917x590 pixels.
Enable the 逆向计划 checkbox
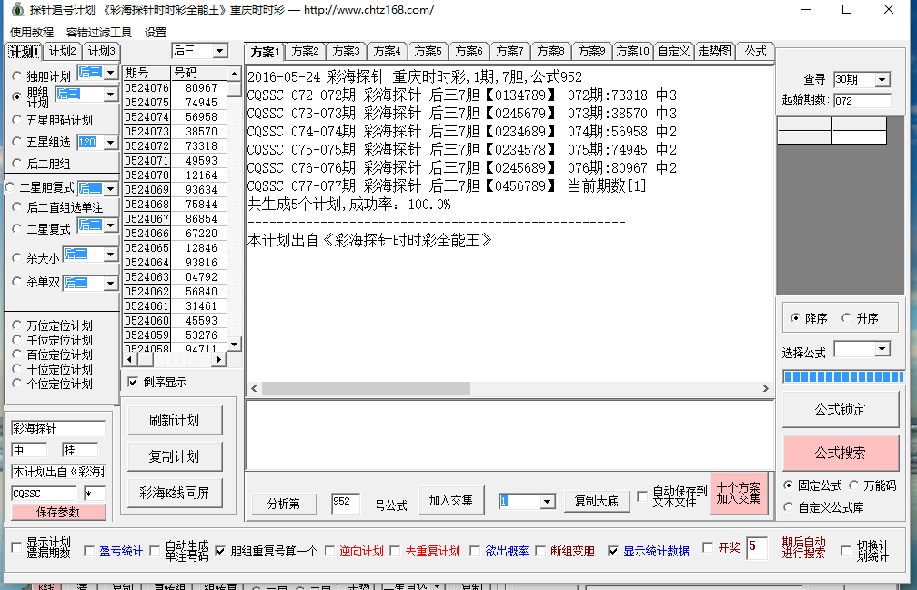coord(330,551)
